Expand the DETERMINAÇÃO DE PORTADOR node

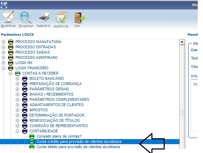[17, 115]
